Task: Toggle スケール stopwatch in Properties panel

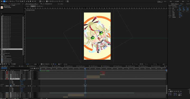Action: point(170,10)
